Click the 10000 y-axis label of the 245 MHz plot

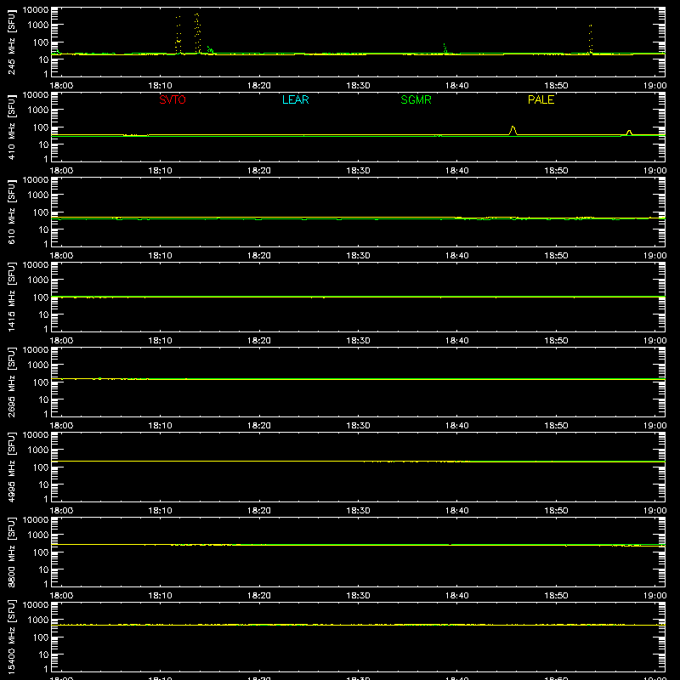point(36,10)
